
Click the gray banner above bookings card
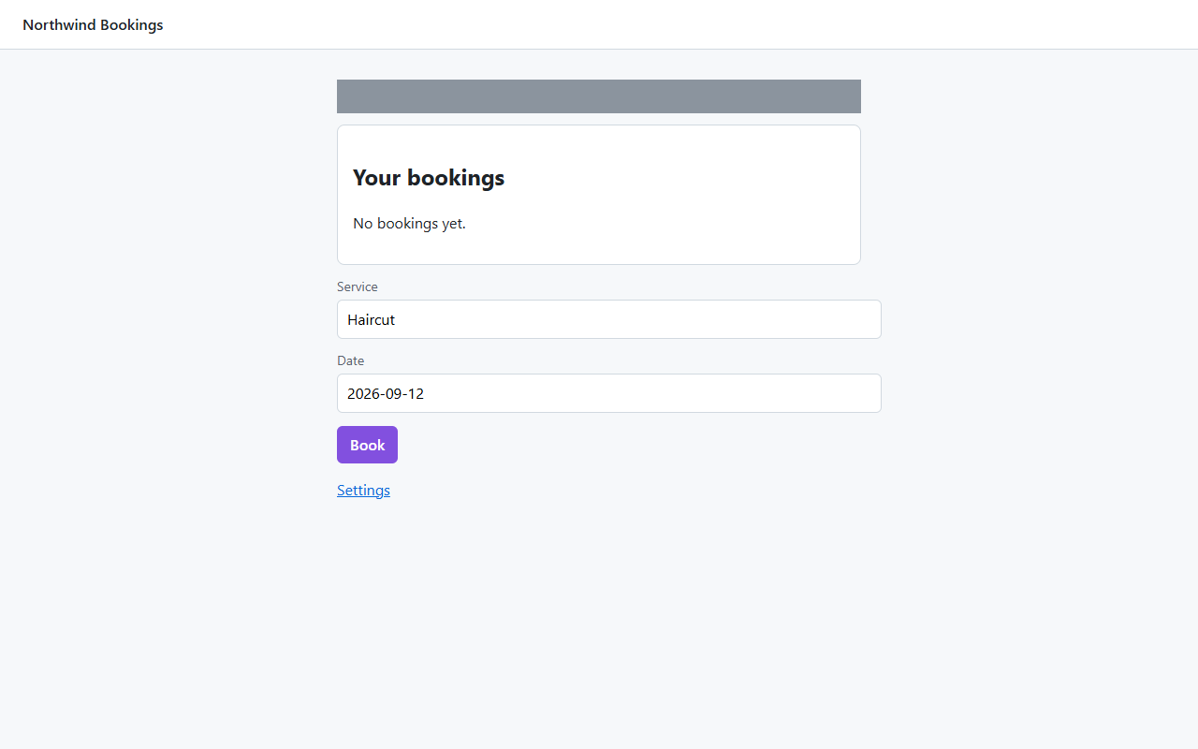tap(599, 96)
